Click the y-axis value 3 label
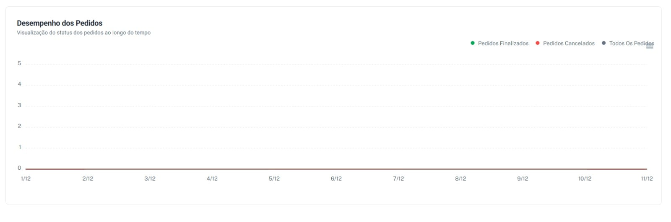This screenshot has width=671, height=222. click(19, 105)
